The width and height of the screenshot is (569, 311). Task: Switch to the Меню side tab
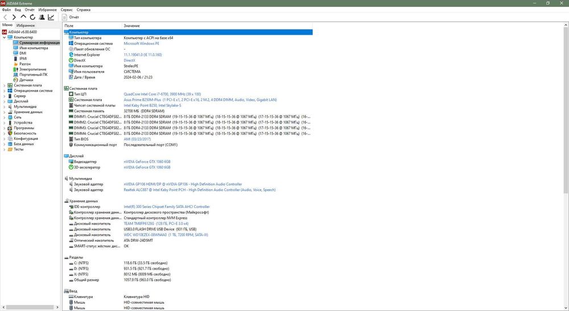tap(7, 25)
